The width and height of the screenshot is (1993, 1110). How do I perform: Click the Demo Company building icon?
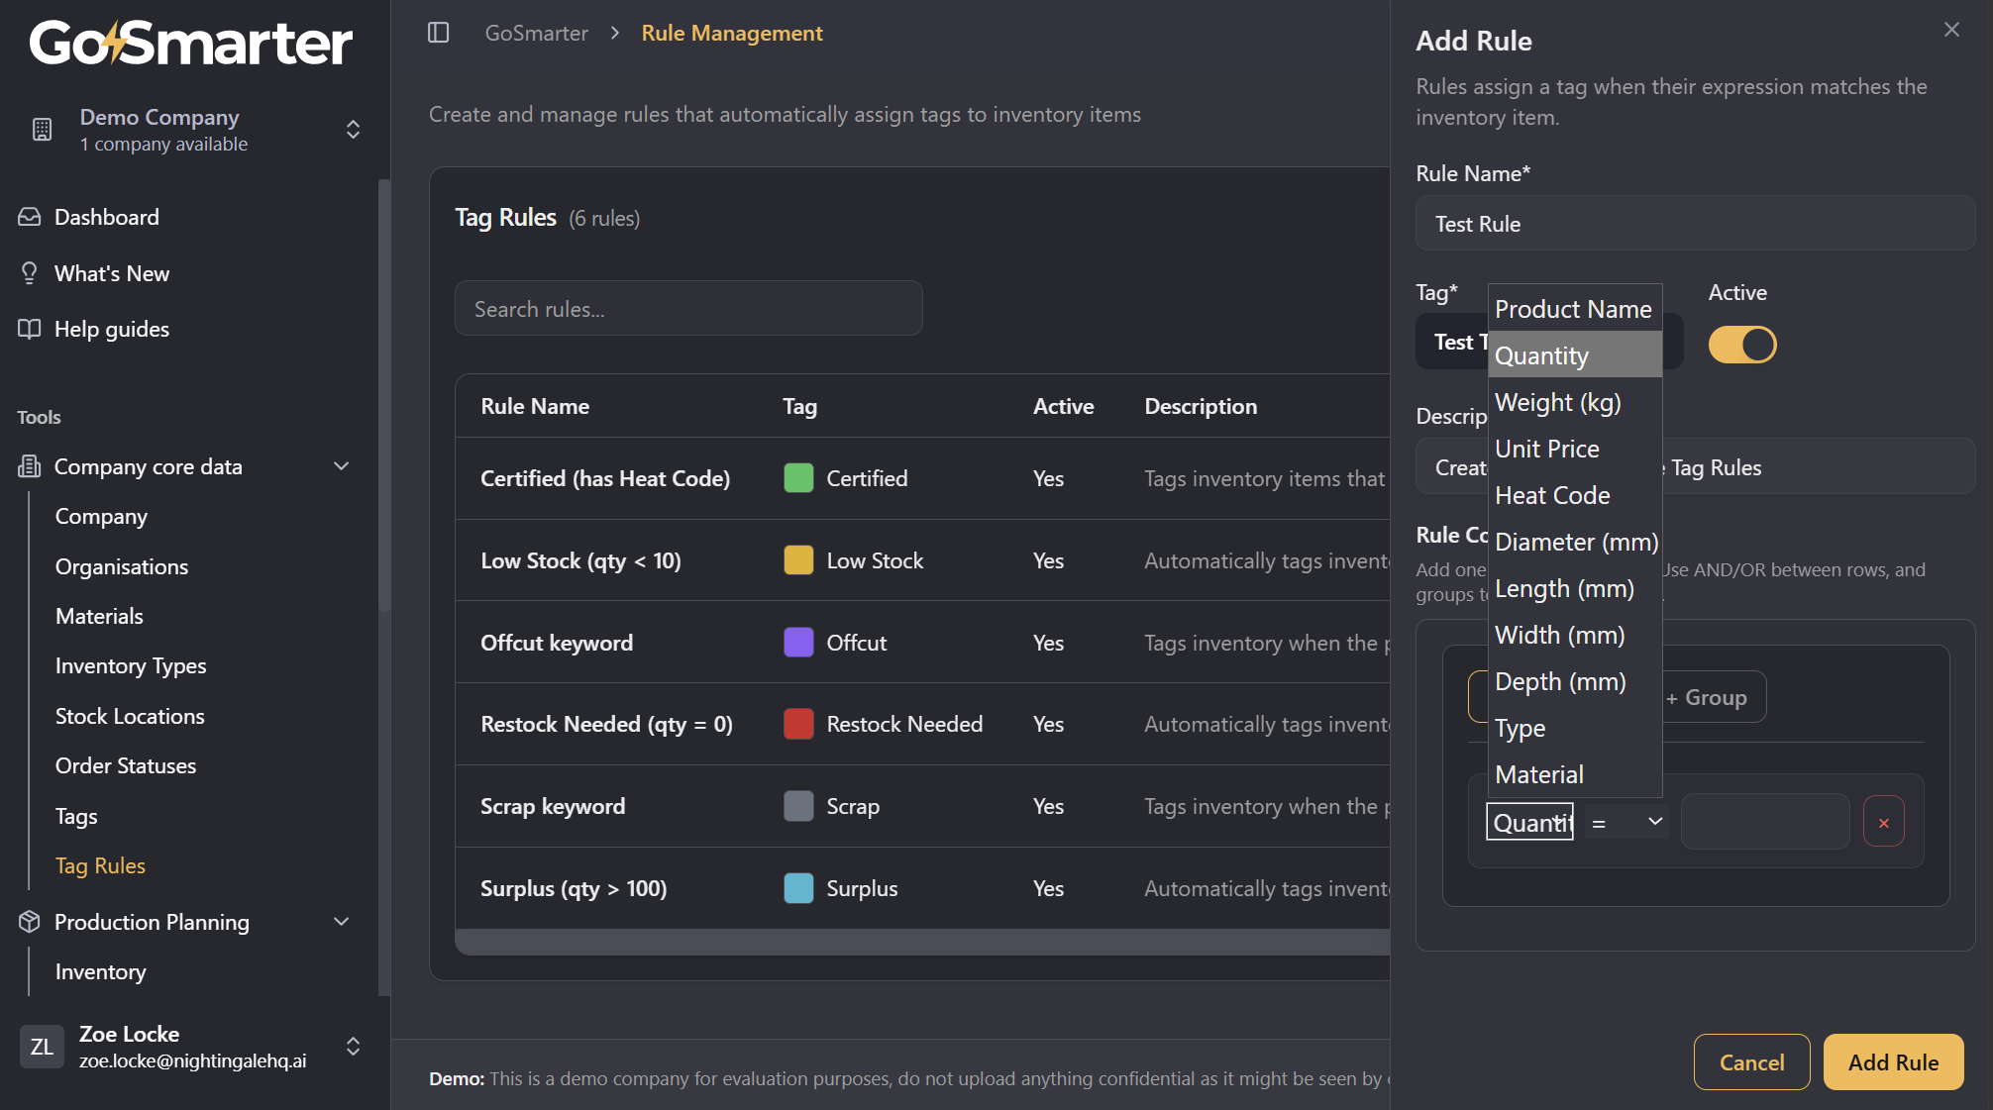(42, 130)
